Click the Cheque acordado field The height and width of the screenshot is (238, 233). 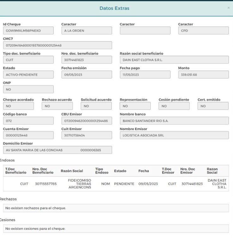pyautogui.click(x=19, y=106)
